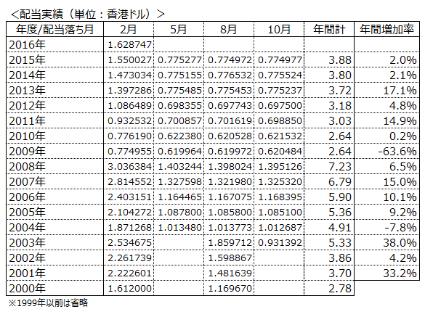Click the value 1.550027

(129, 59)
